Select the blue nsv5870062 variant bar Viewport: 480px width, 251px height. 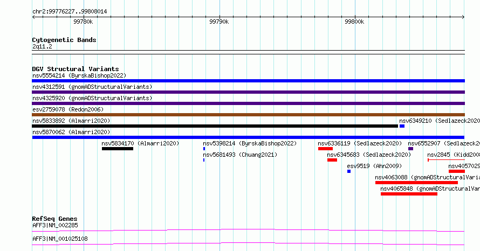click(248, 137)
